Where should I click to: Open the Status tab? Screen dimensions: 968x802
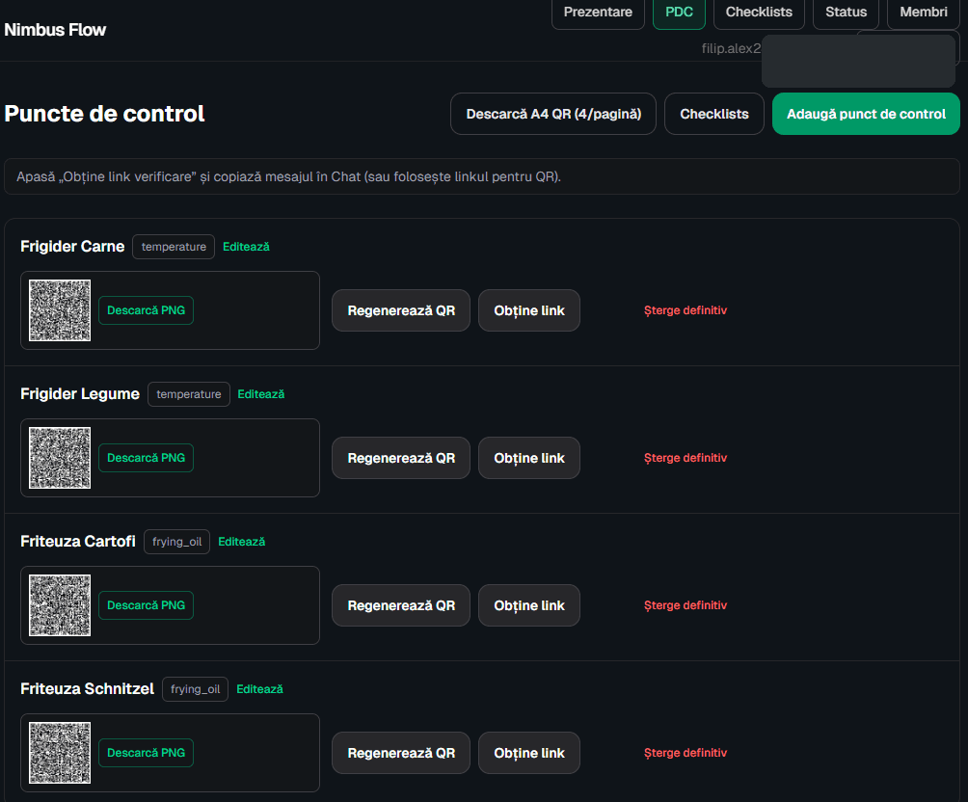tap(846, 13)
